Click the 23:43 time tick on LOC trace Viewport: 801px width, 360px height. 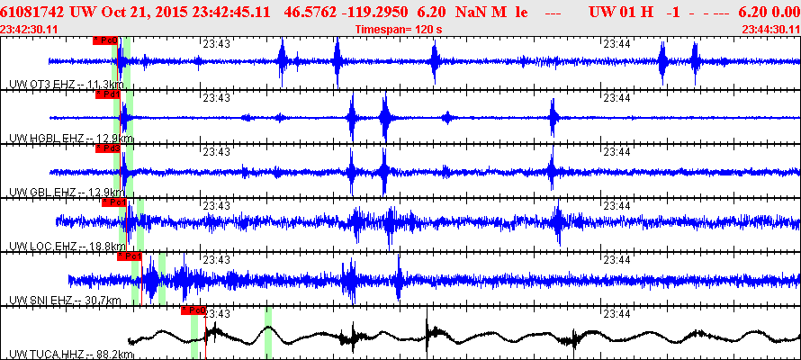coord(216,205)
